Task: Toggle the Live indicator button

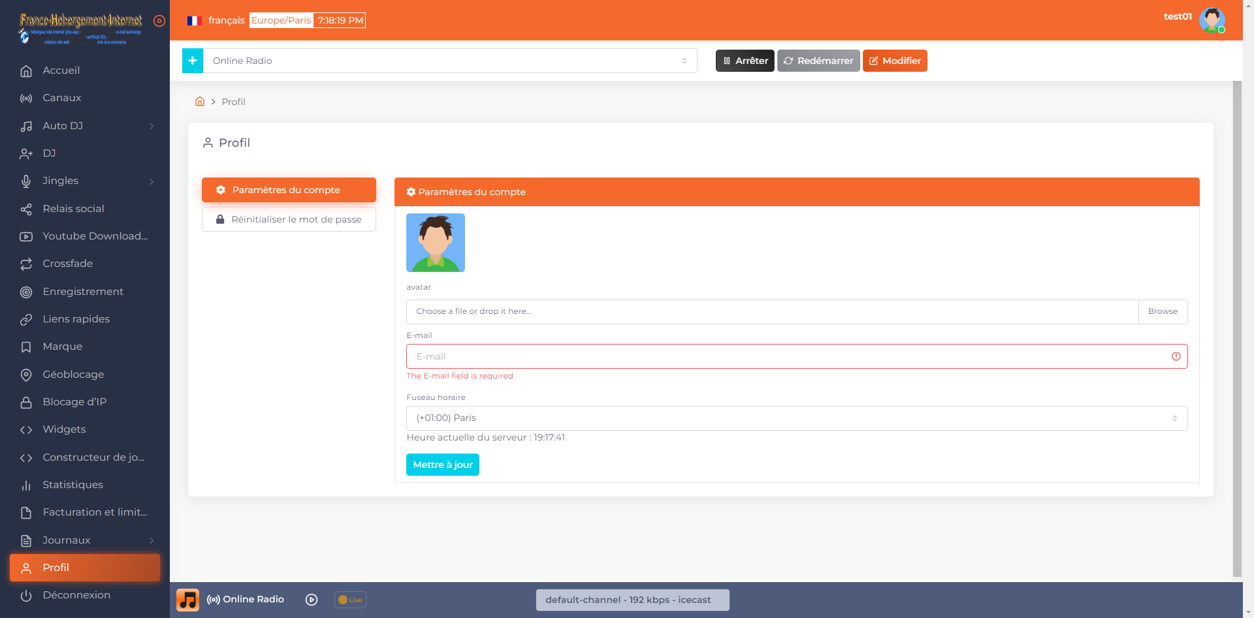Action: click(x=350, y=600)
